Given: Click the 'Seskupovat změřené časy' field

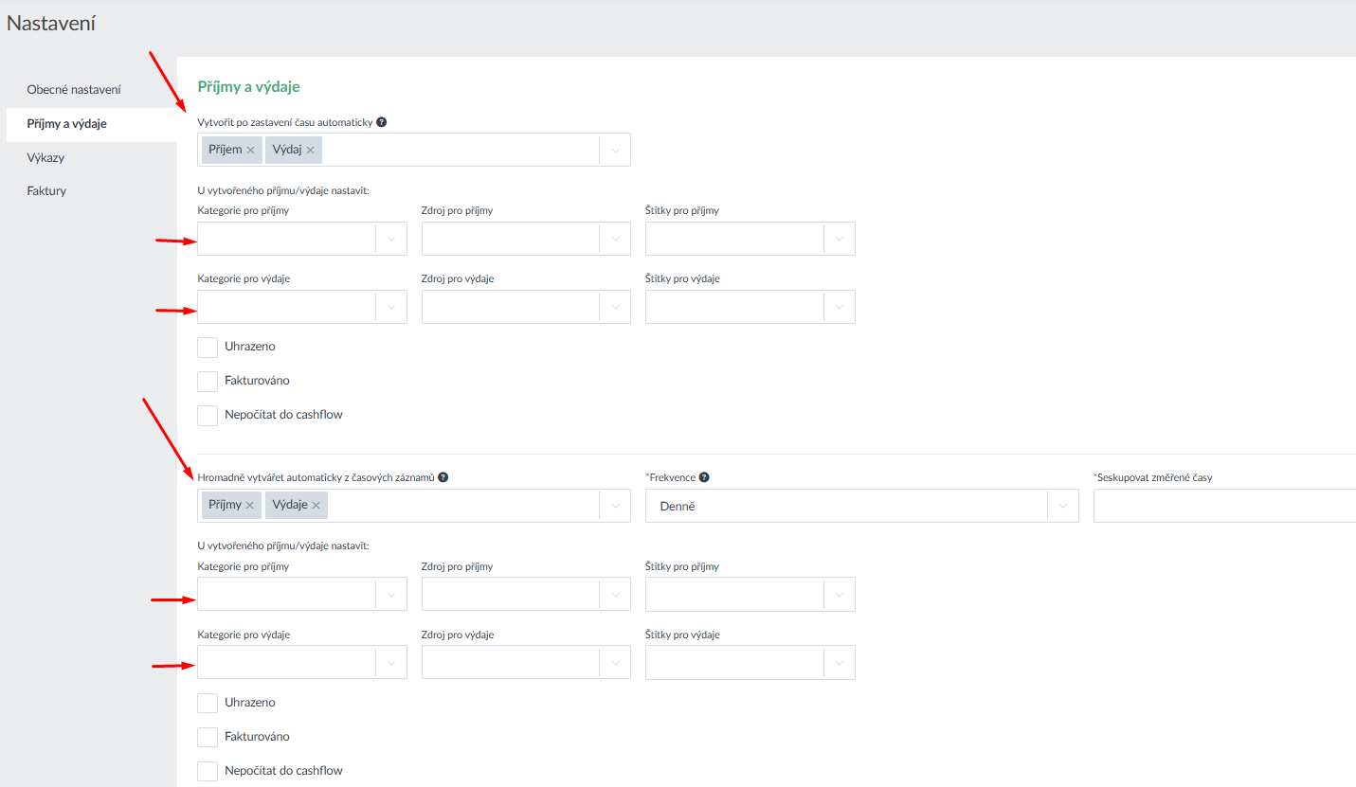Looking at the screenshot, I should (1223, 506).
